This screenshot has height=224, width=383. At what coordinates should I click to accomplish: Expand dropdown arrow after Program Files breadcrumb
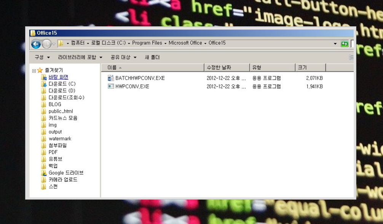click(165, 43)
